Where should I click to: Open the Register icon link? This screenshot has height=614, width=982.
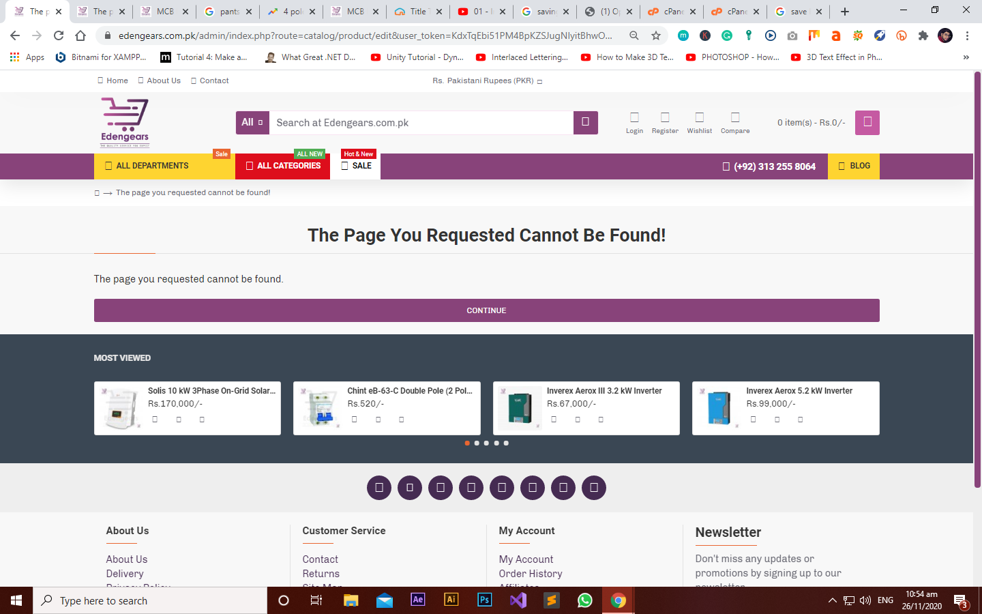coord(665,123)
